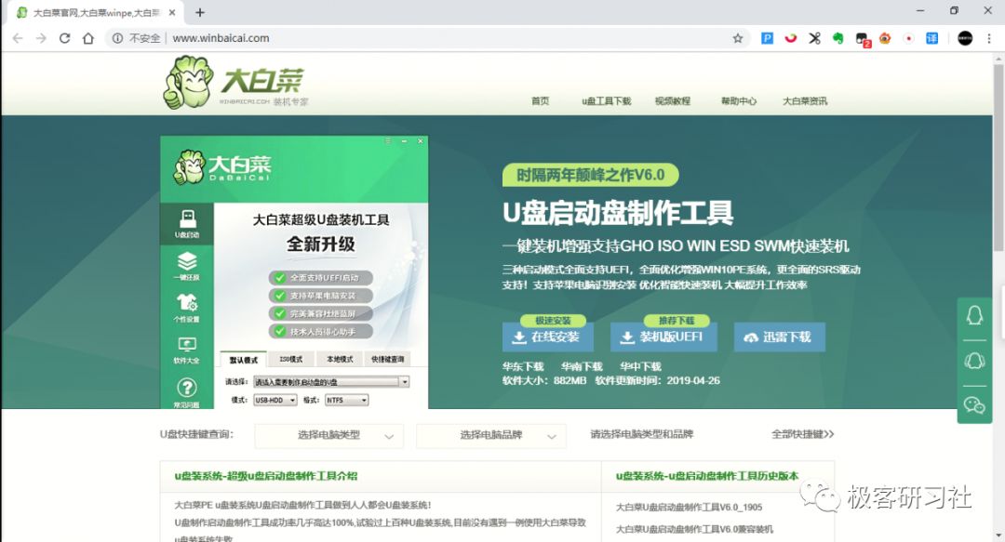1005x542 pixels.
Task: Click the 在线安装 download button
Action: 548,337
